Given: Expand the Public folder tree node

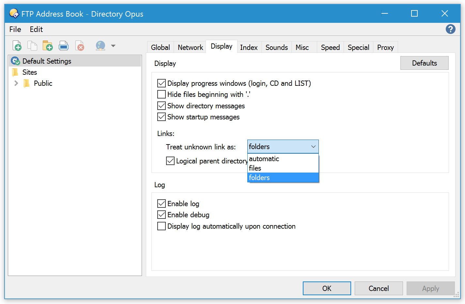Looking at the screenshot, I should click(x=16, y=84).
